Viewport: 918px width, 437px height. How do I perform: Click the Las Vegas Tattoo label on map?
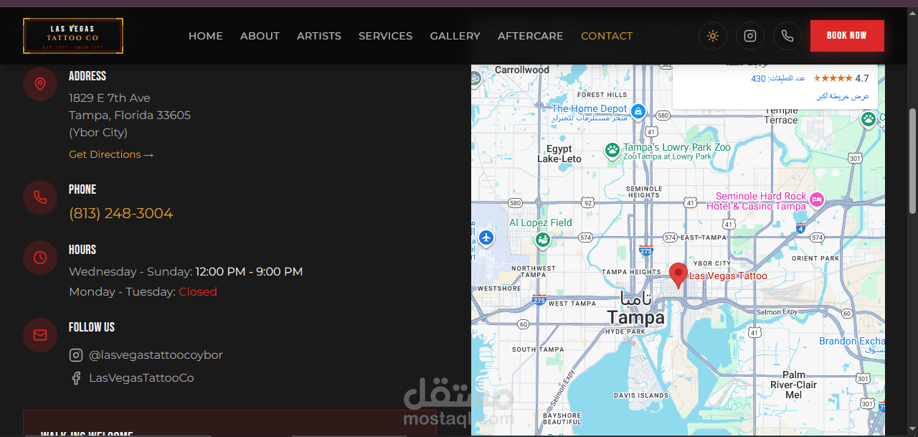[728, 276]
